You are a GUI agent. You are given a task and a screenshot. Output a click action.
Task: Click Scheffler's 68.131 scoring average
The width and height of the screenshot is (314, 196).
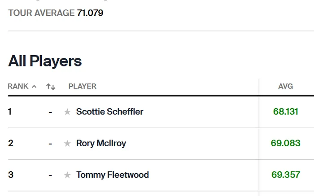click(x=285, y=112)
